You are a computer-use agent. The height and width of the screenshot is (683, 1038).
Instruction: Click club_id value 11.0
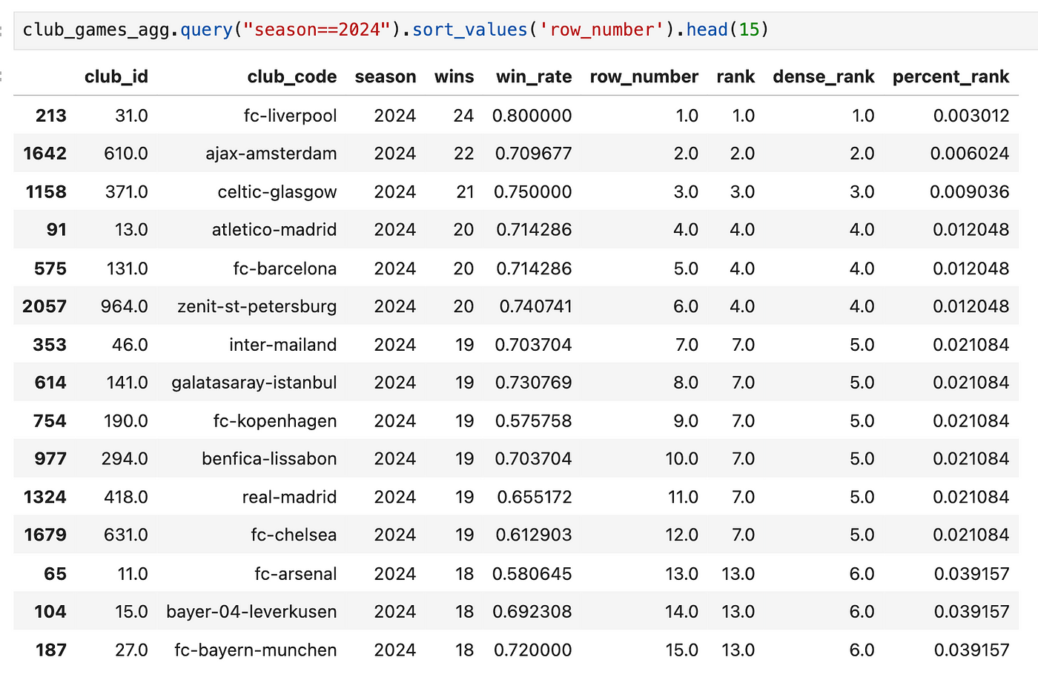click(133, 574)
